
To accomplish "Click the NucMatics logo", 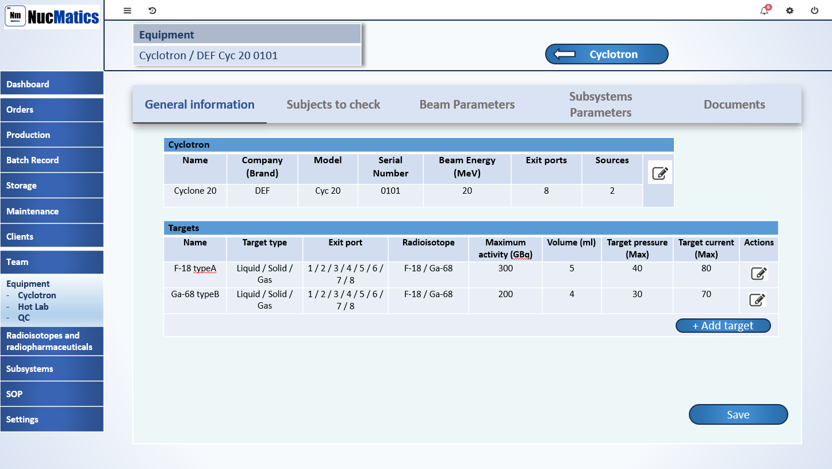I will coord(52,17).
